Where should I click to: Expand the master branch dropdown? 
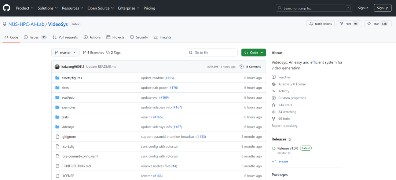pos(65,53)
